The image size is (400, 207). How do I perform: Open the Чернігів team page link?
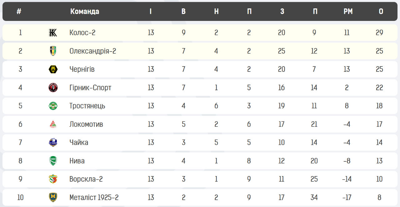82,69
